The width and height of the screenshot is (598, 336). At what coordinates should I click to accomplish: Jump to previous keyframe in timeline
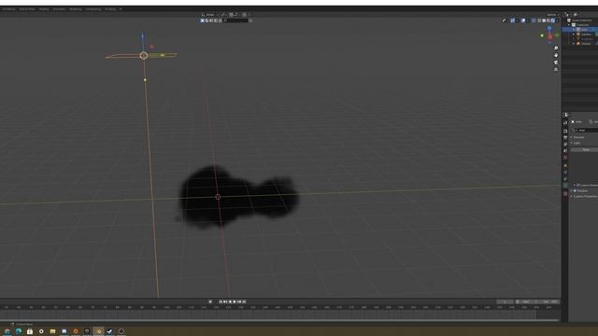[x=225, y=301]
